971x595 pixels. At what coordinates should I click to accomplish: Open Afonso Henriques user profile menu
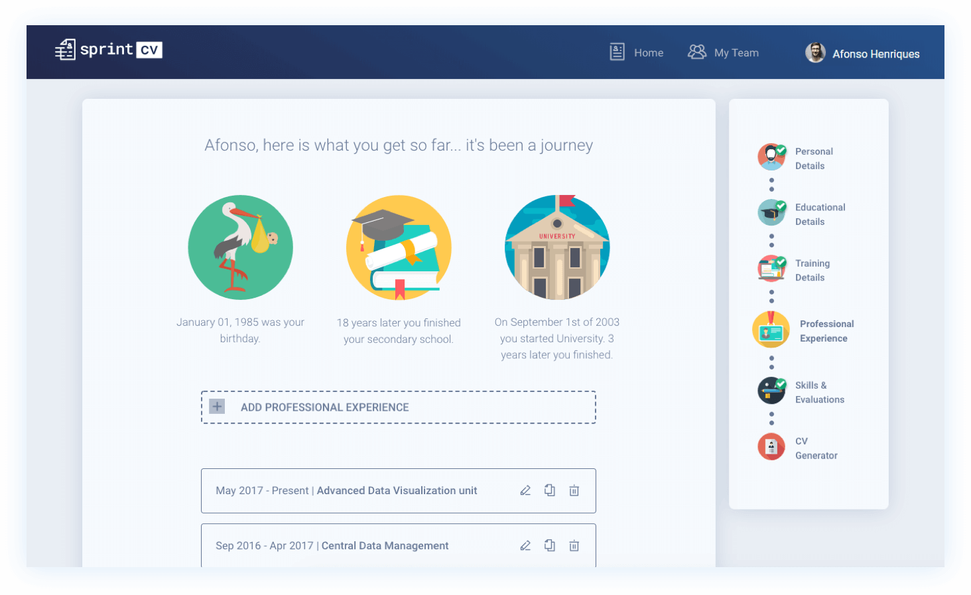863,53
